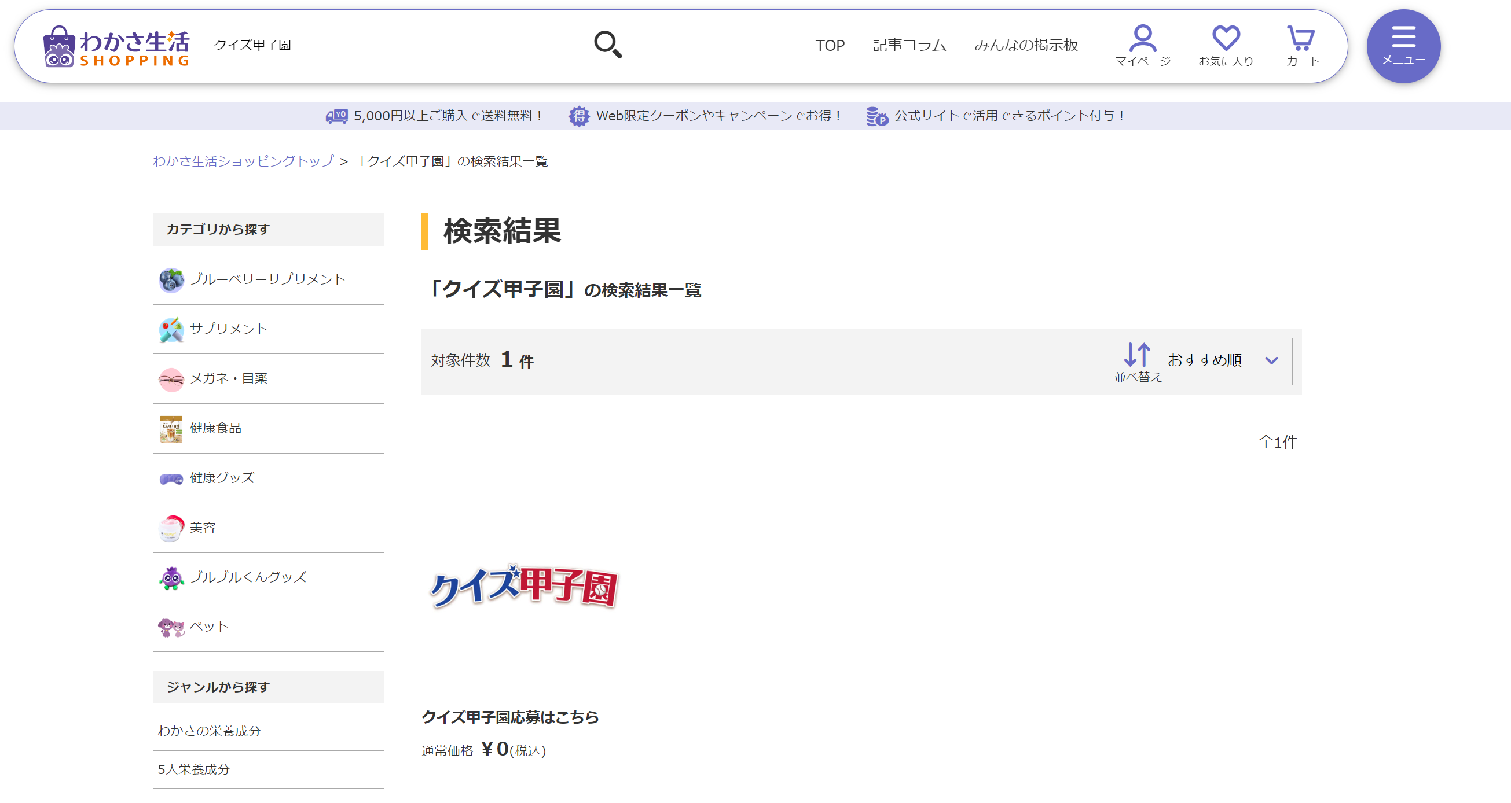Open 5大栄養成分 genre link
This screenshot has height=803, width=1511.
coord(193,769)
